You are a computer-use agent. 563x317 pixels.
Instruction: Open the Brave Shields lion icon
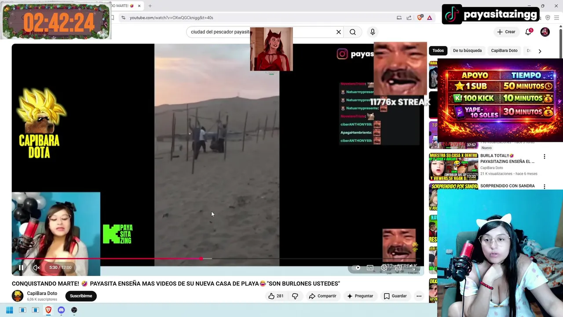[x=420, y=18]
